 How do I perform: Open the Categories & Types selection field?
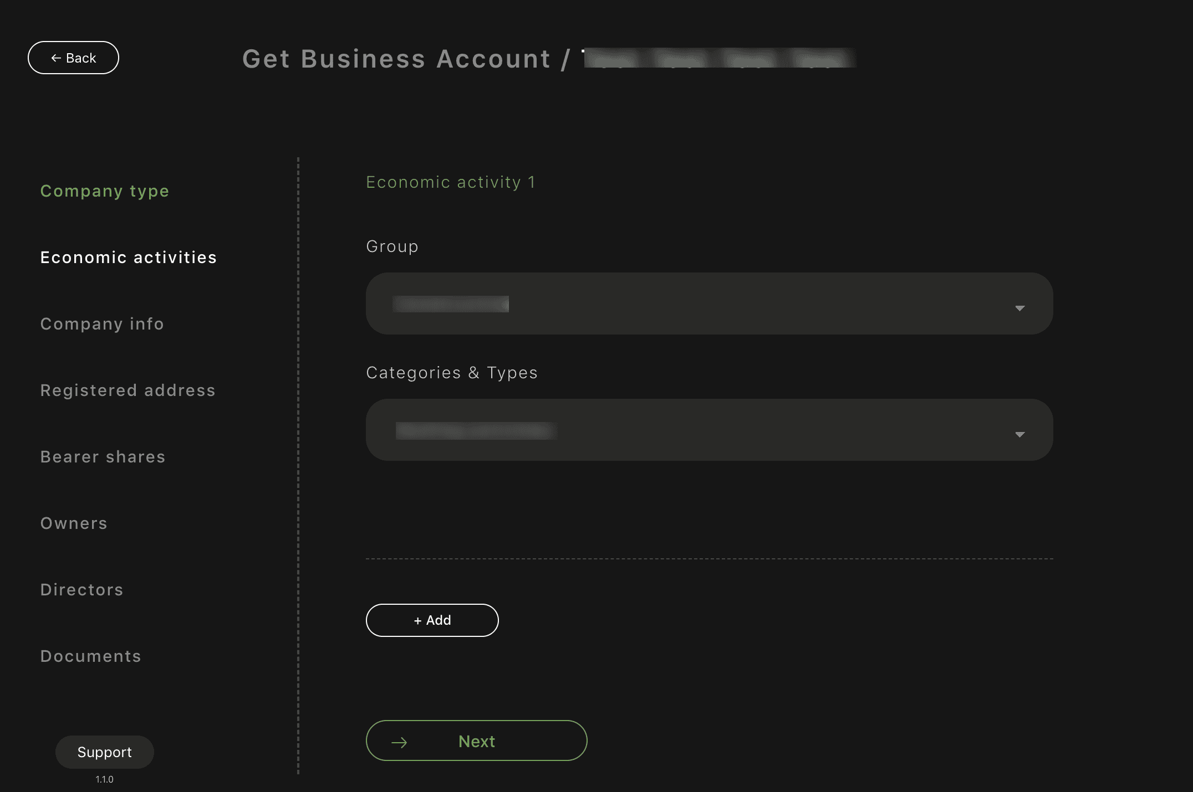click(x=708, y=430)
